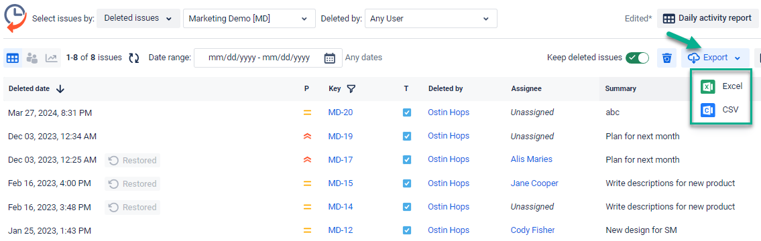This screenshot has height=241, width=761.
Task: Open the Marketing Demo [MD] project dropdown
Action: coord(249,19)
